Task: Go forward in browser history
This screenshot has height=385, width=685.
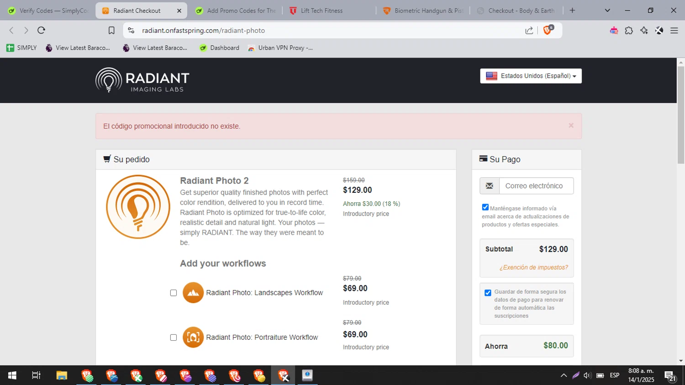Action: tap(26, 31)
